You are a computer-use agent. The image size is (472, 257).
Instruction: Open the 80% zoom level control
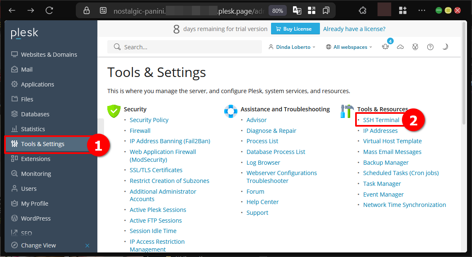click(278, 10)
